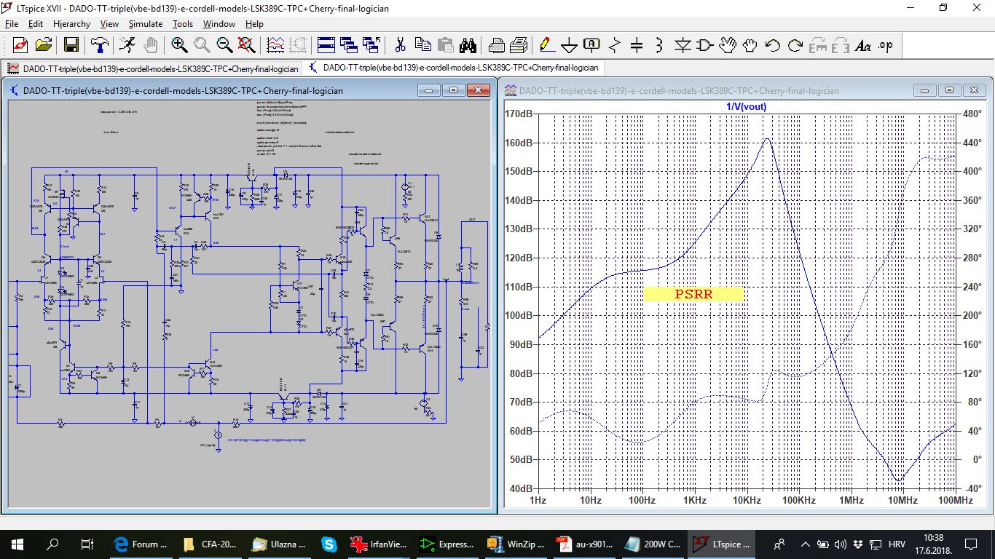
Task: Maximize the waveform plot child window
Action: (x=950, y=90)
